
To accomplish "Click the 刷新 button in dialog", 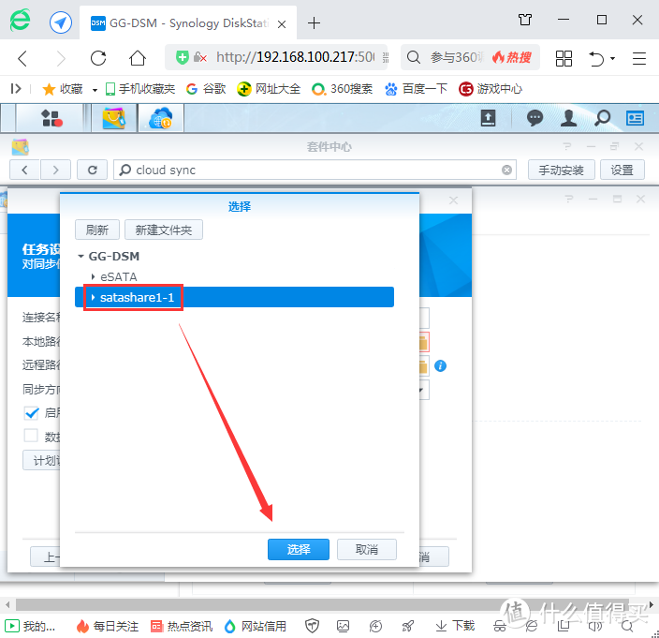I will (x=97, y=230).
